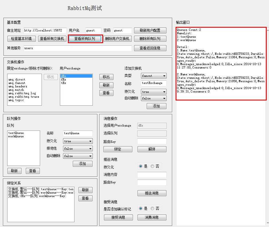
Task: Click 消费消息 button
Action: pyautogui.click(x=152, y=217)
